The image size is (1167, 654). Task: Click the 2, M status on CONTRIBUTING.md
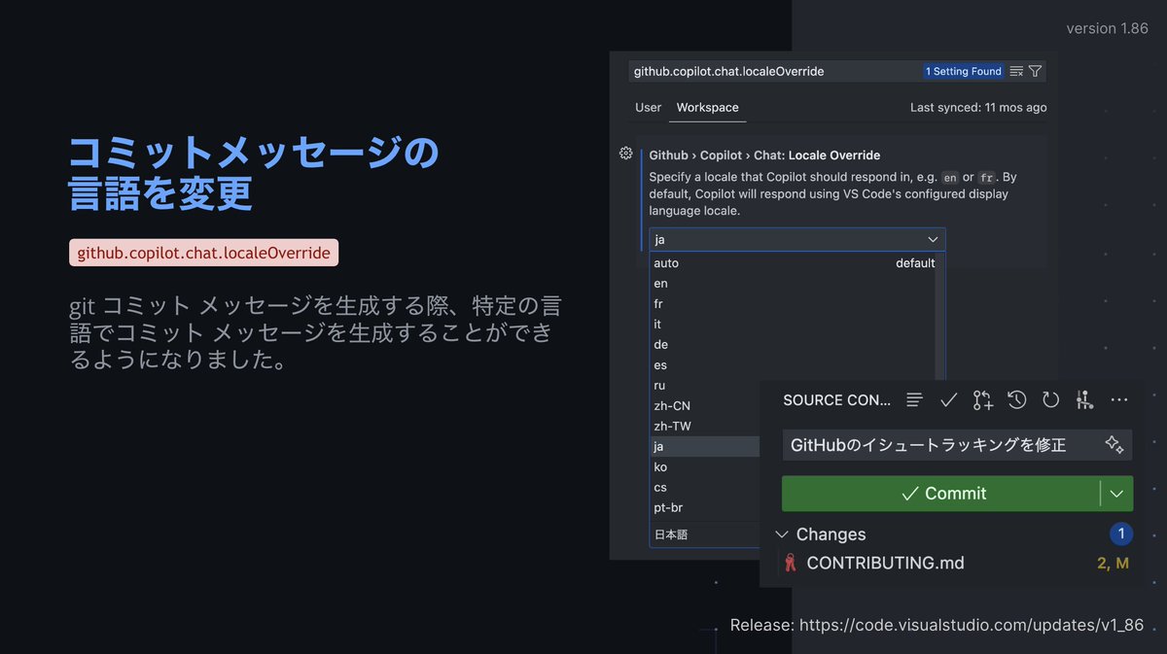(x=1113, y=563)
